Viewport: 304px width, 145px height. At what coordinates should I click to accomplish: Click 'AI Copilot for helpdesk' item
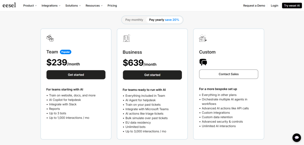coord(65,100)
